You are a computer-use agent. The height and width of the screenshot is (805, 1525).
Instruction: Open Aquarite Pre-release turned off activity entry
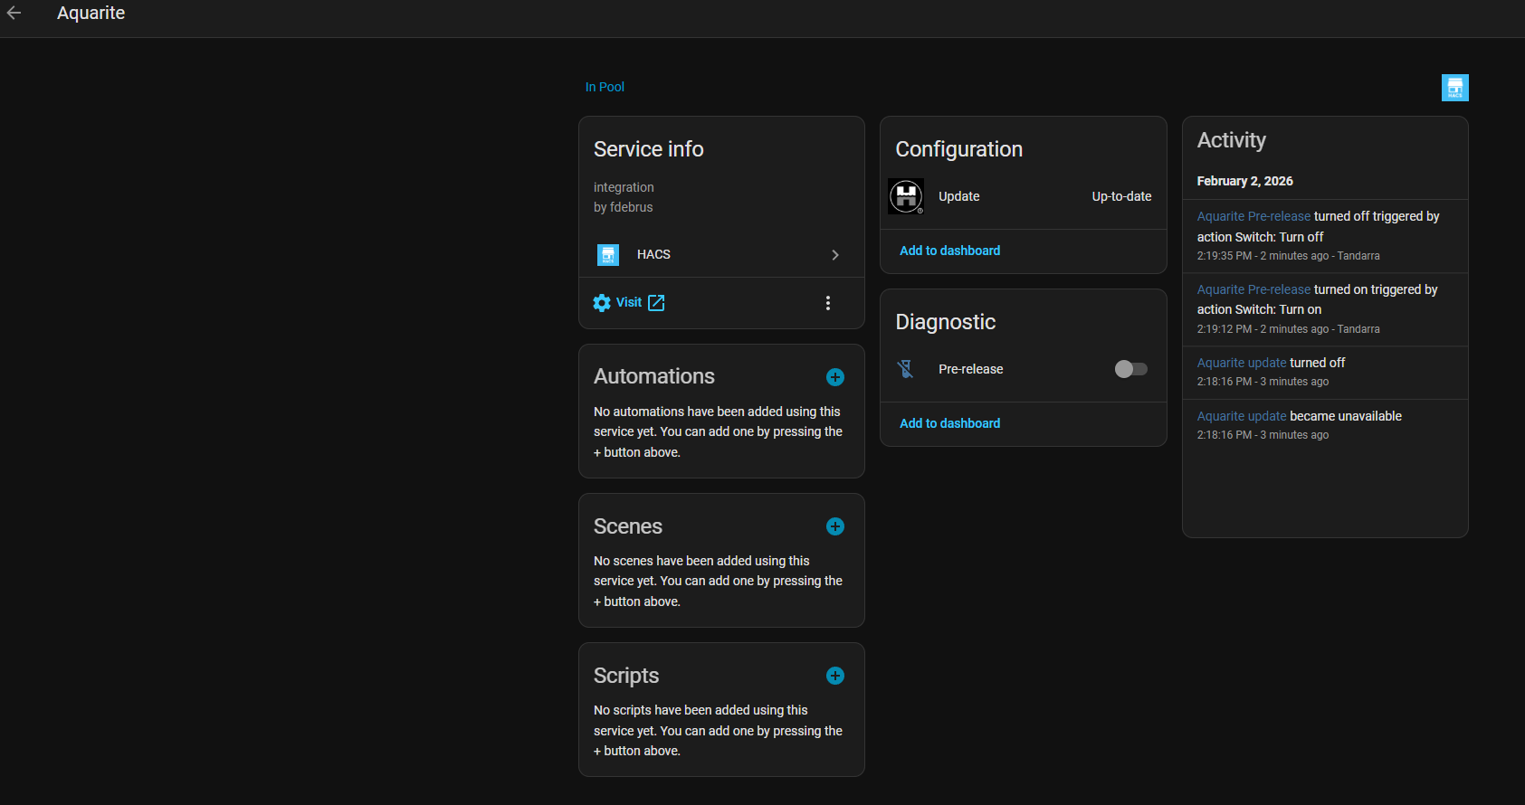pos(1253,216)
